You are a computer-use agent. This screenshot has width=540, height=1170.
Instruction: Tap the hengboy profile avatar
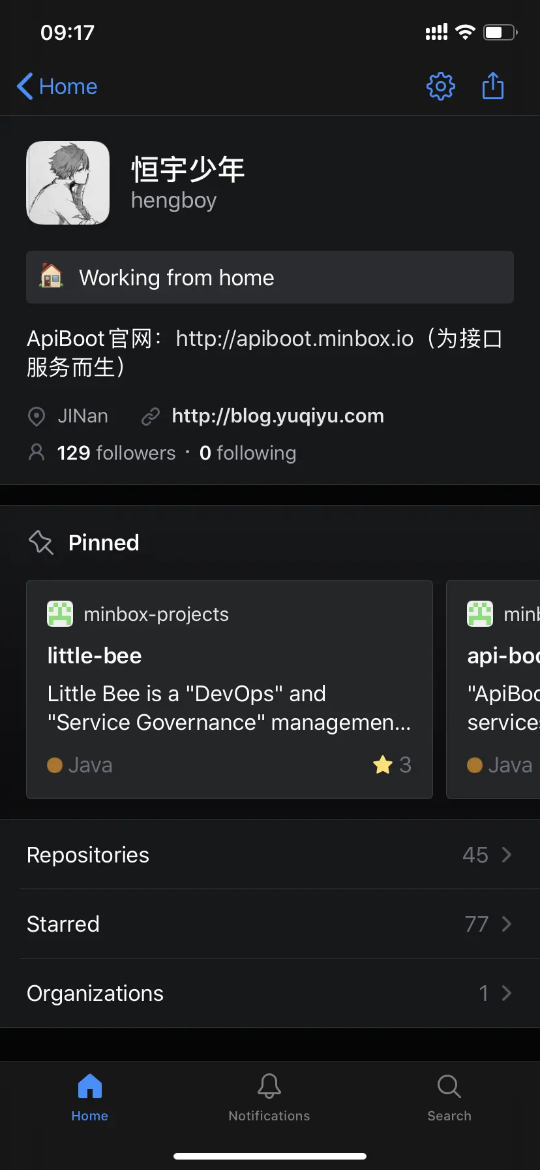pyautogui.click(x=68, y=183)
